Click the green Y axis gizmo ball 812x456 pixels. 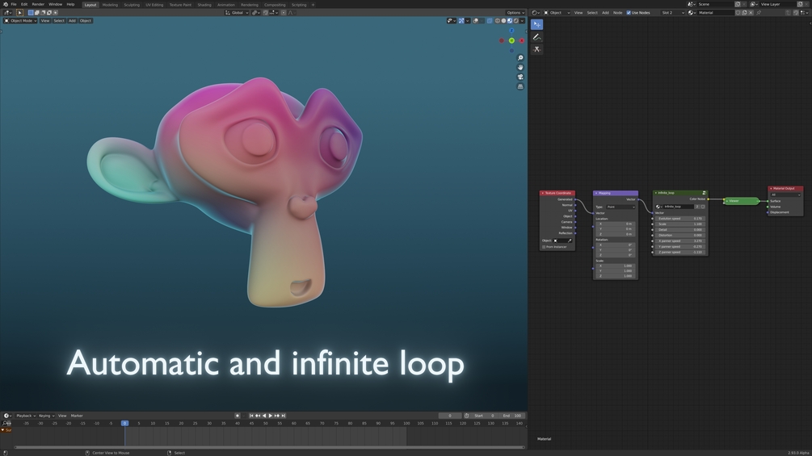click(x=511, y=40)
